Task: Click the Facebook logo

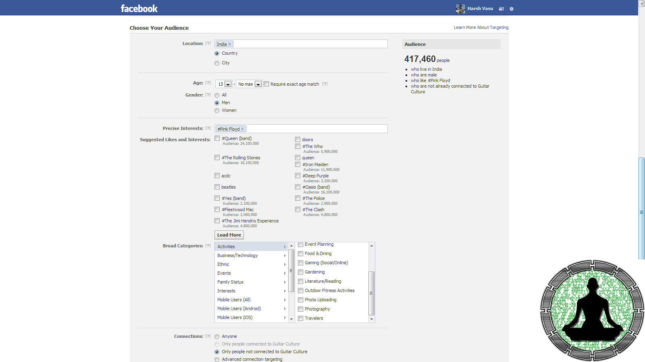Action: tap(139, 8)
